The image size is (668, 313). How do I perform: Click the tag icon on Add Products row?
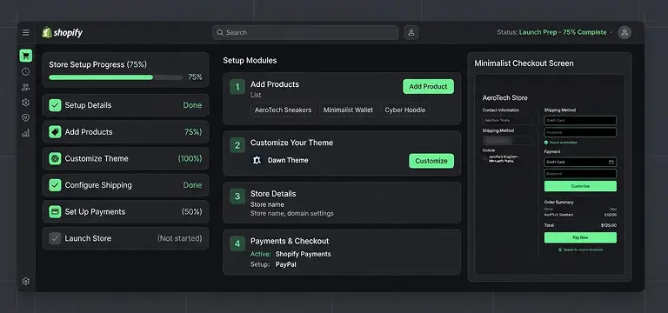click(55, 132)
